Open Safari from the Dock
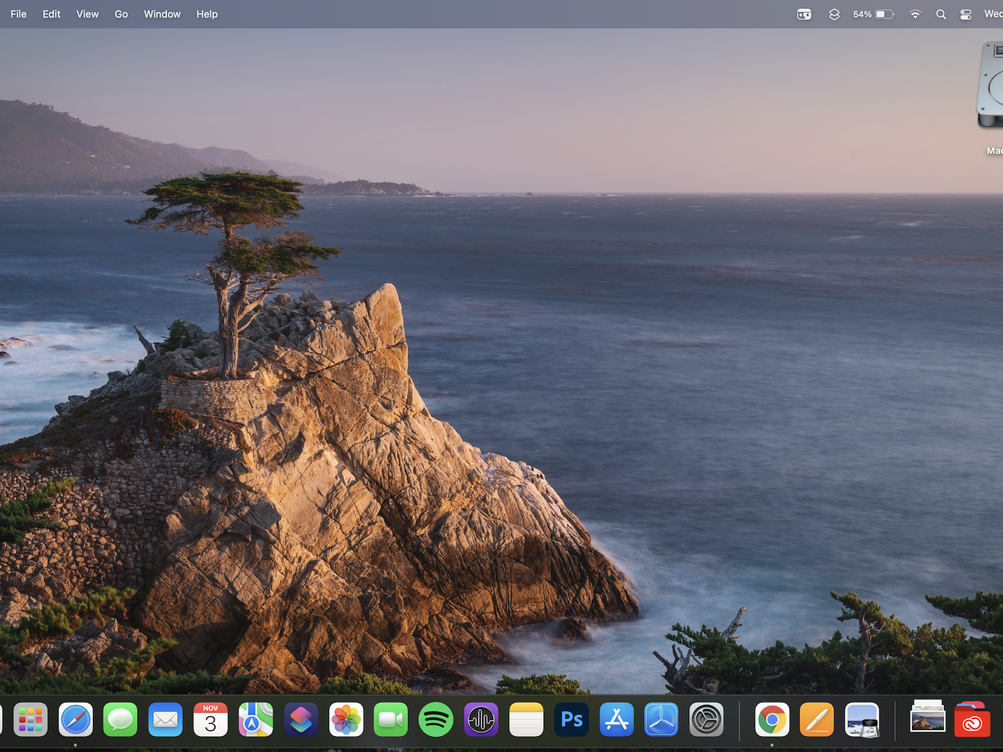 tap(75, 719)
